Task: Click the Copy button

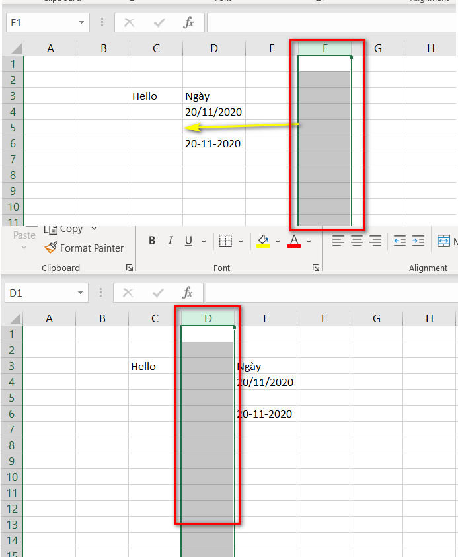Action: click(x=63, y=229)
